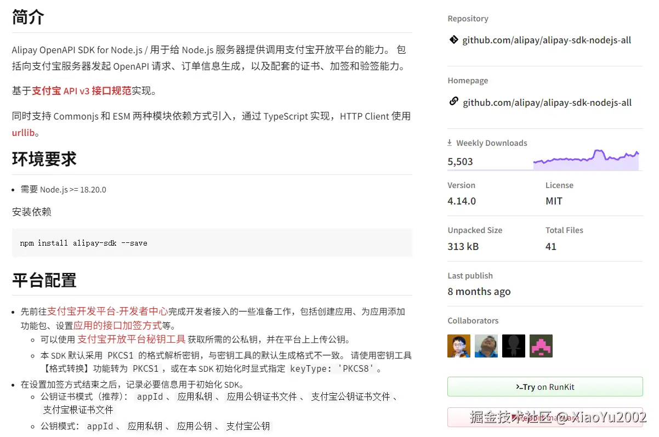The width and height of the screenshot is (659, 437).
Task: Click the 支付宝公钥证书文件 inline code
Action: click(x=351, y=396)
